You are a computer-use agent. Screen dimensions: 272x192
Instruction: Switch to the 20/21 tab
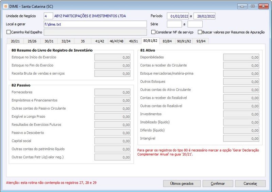(x=15, y=41)
